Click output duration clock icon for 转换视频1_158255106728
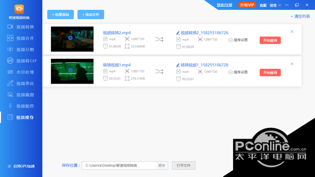315x177 pixels. [178, 79]
